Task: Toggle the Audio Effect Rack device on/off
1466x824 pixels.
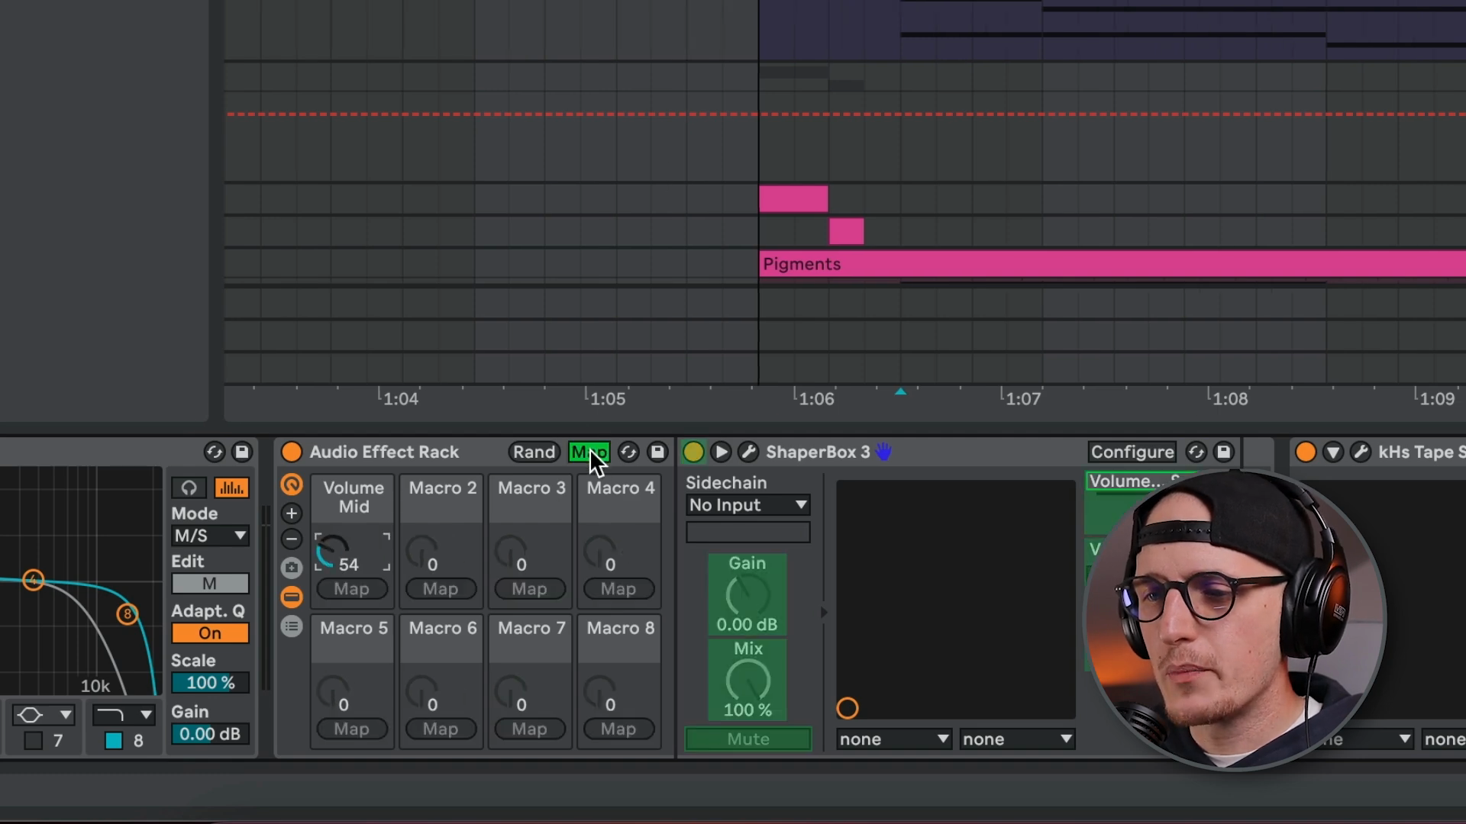Action: pyautogui.click(x=291, y=452)
